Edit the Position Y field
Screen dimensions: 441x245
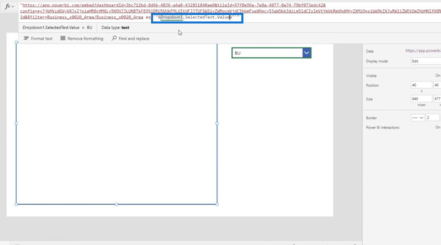pyautogui.click(x=437, y=85)
